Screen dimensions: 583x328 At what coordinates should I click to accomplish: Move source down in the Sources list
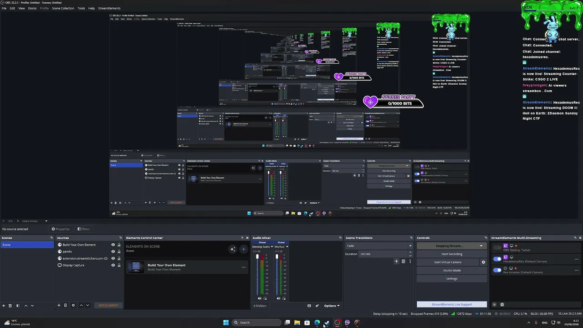(x=87, y=305)
